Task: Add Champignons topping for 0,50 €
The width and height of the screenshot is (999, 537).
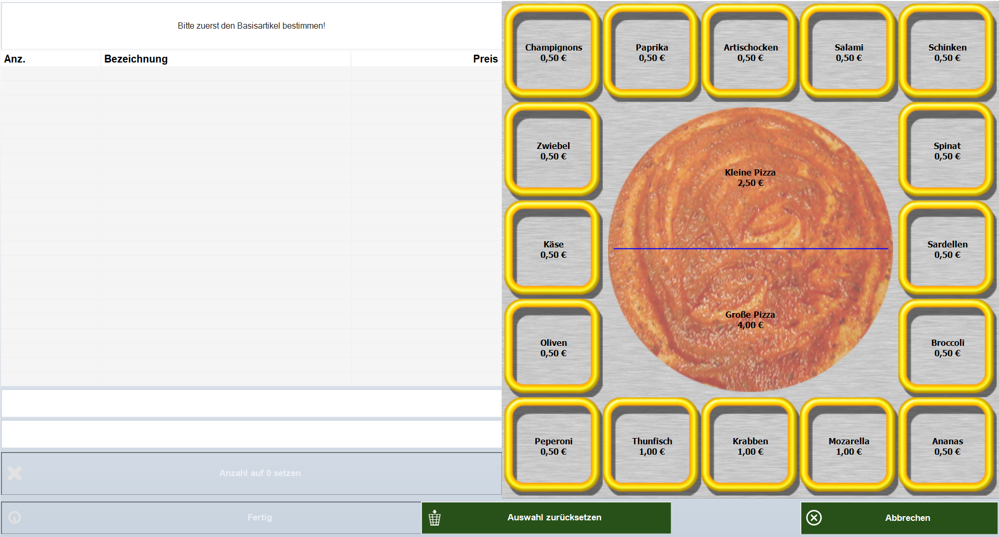Action: (x=553, y=52)
